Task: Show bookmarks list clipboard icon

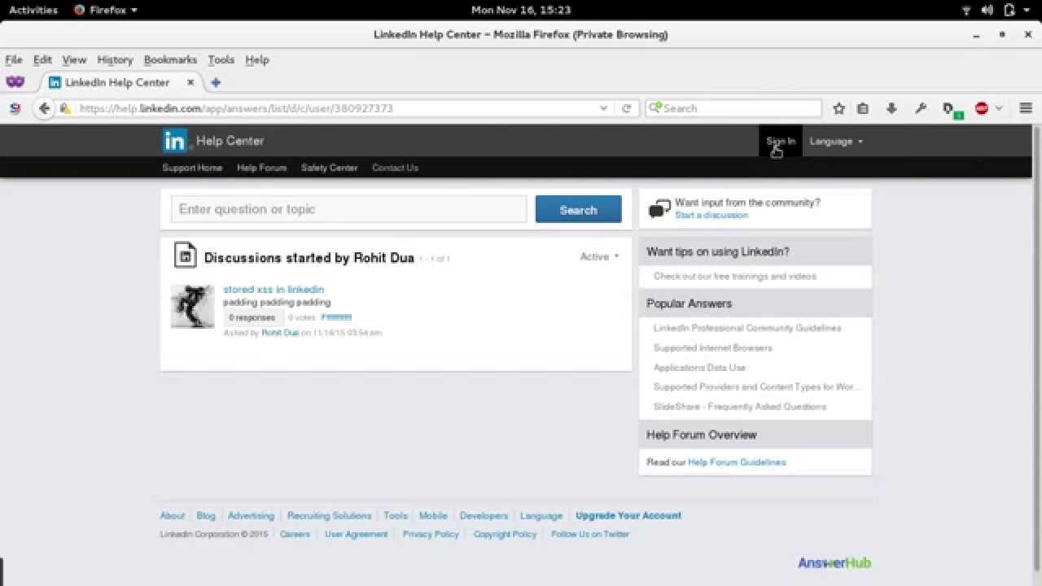Action: (x=863, y=108)
